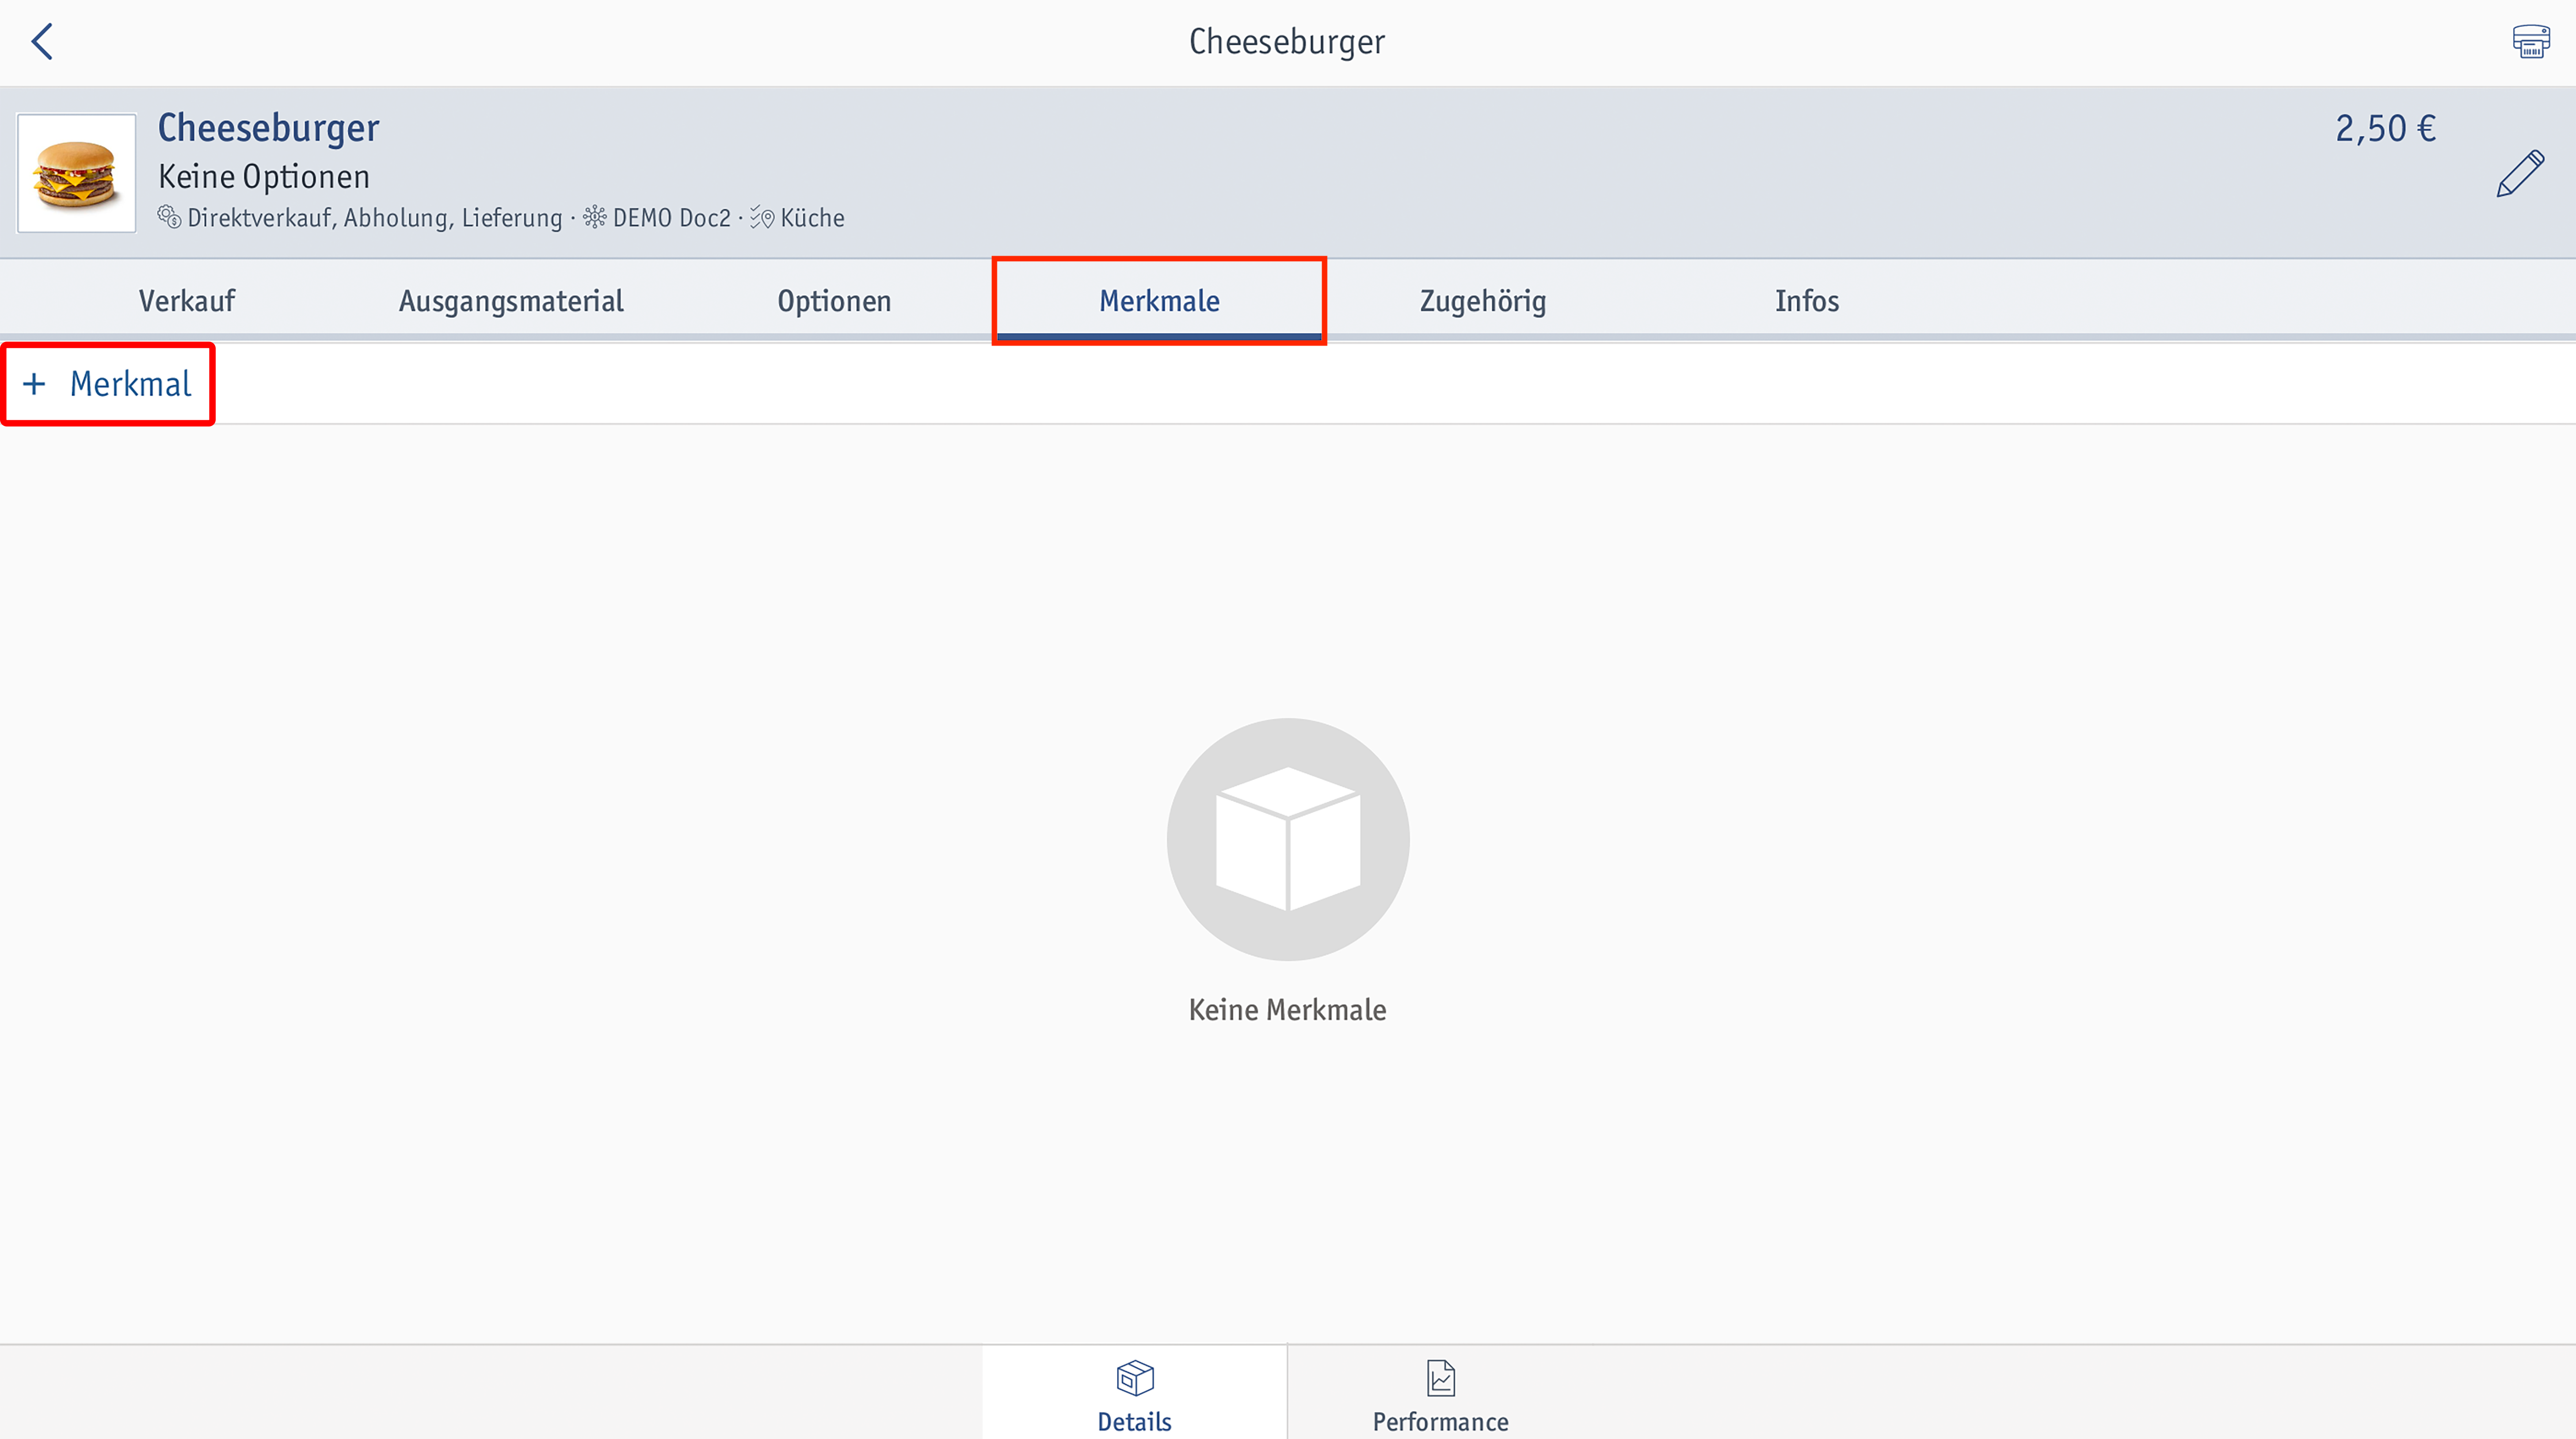Open the Ausgangsmaterial tab
This screenshot has width=2576, height=1439.
(x=511, y=301)
